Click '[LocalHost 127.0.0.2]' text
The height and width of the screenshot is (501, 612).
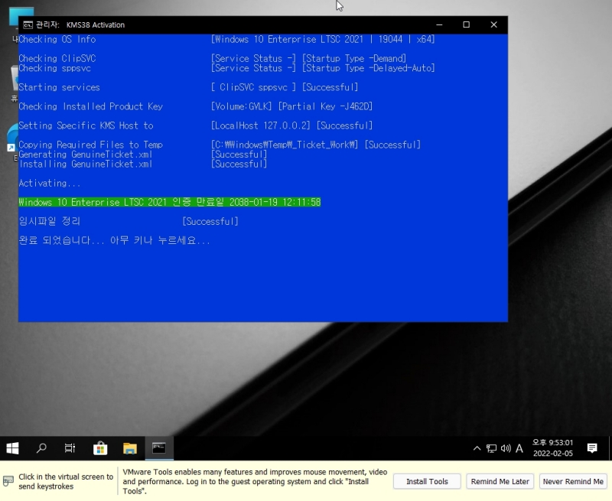(261, 125)
